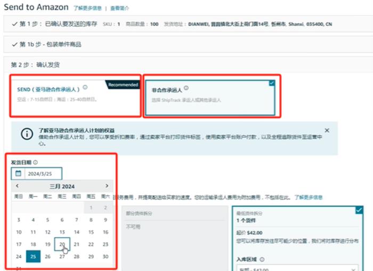Click the banner's circled info icon

pos(27,134)
